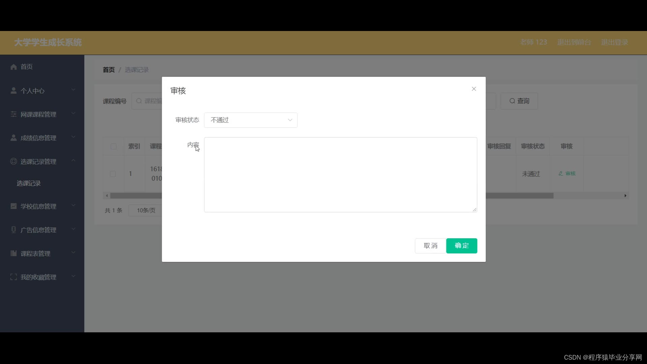Screen dimensions: 647x364
Task: Click inside the 内容 text area
Action: [340, 175]
